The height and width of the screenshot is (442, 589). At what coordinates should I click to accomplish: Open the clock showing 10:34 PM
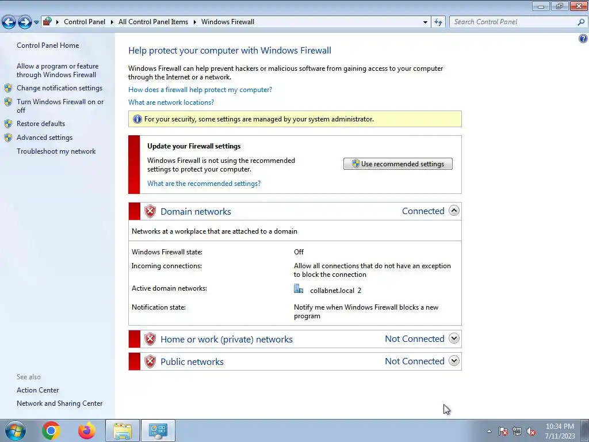(x=560, y=431)
